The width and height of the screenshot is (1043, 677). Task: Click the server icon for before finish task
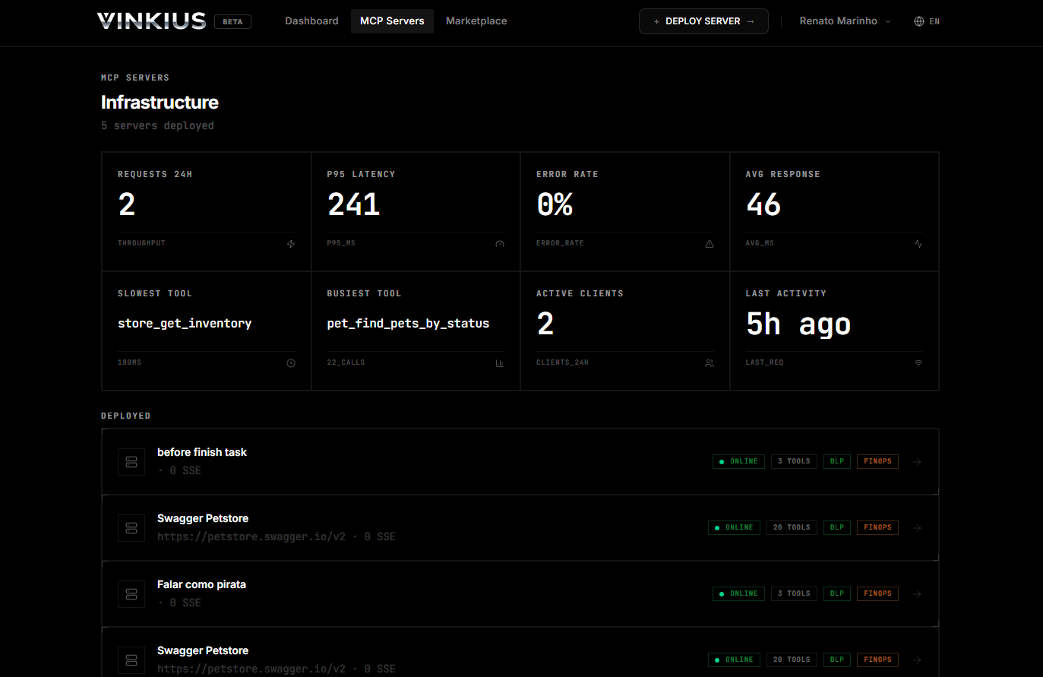(x=131, y=462)
